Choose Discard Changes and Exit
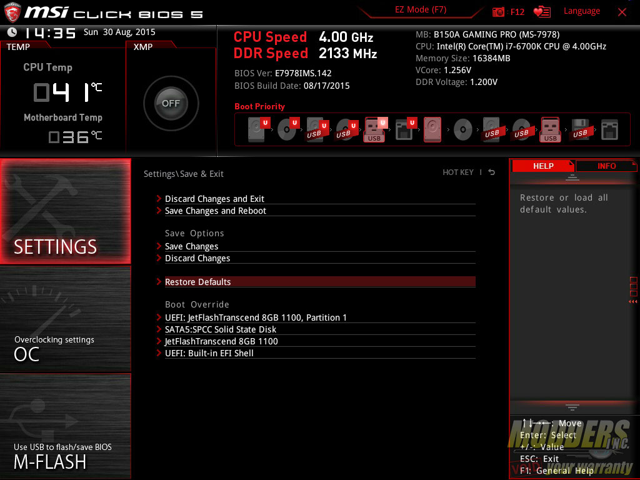This screenshot has height=480, width=640. coord(320,199)
